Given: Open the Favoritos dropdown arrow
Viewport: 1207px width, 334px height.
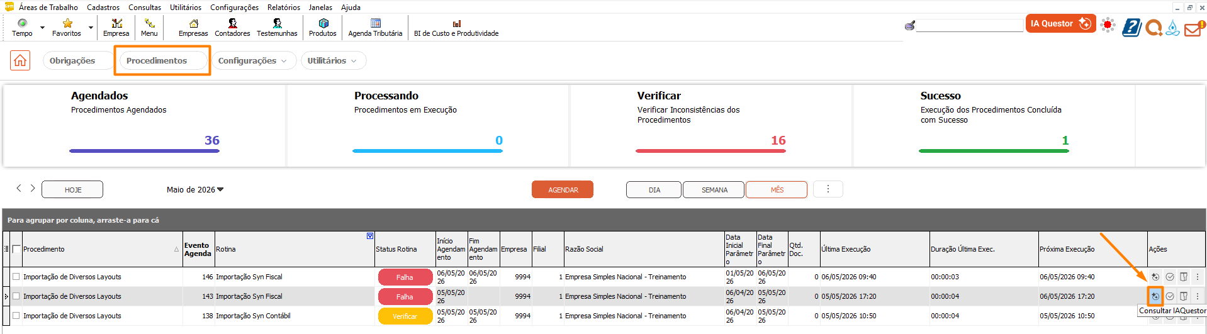Looking at the screenshot, I should 91,28.
